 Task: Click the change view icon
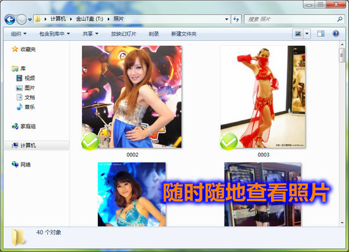click(298, 34)
